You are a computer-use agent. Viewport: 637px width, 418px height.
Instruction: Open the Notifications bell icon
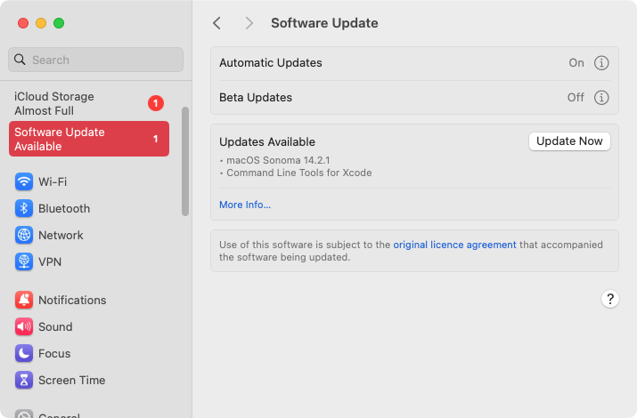[24, 300]
